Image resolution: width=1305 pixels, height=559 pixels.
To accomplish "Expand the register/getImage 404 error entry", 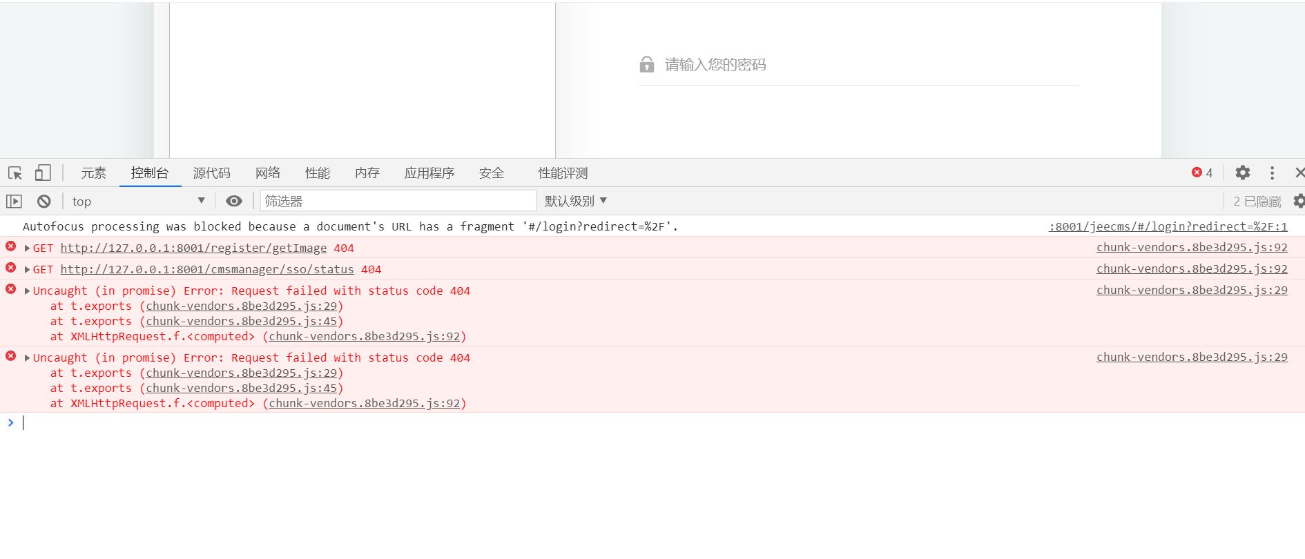I will pos(27,248).
